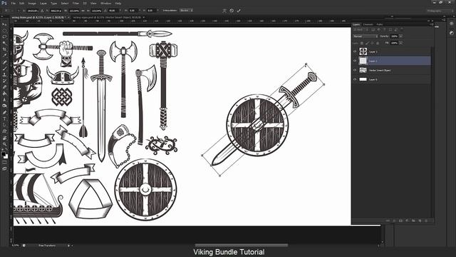Viewport: 456px width, 257px height.
Task: Toggle visibility of Layer 2
Action: (355, 61)
